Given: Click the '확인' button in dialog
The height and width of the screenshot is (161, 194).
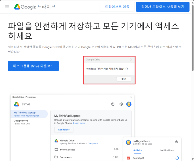Looking at the screenshot, I should pos(124,79).
